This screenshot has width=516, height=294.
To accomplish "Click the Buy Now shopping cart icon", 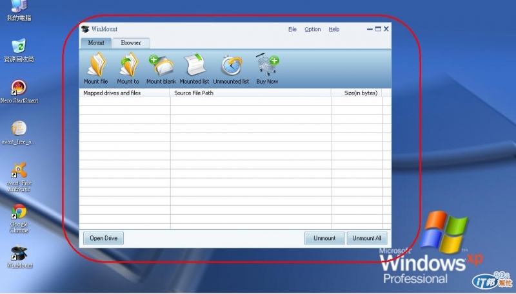I will click(267, 64).
